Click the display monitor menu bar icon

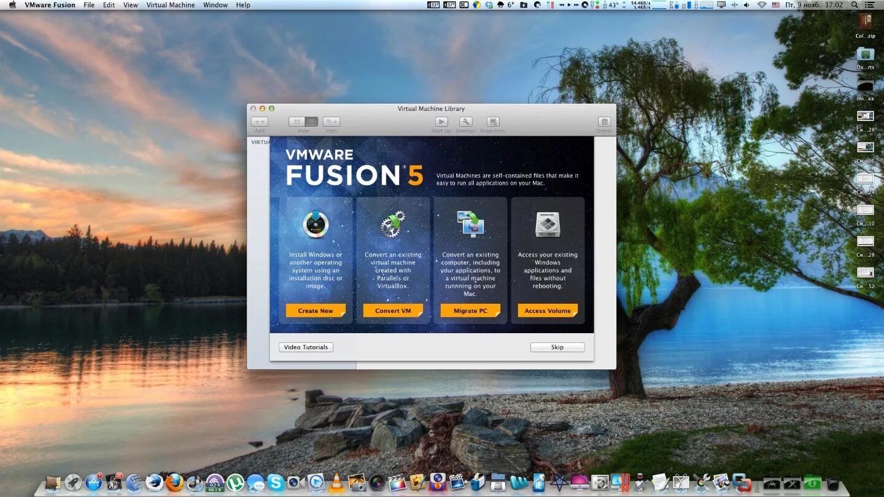721,5
